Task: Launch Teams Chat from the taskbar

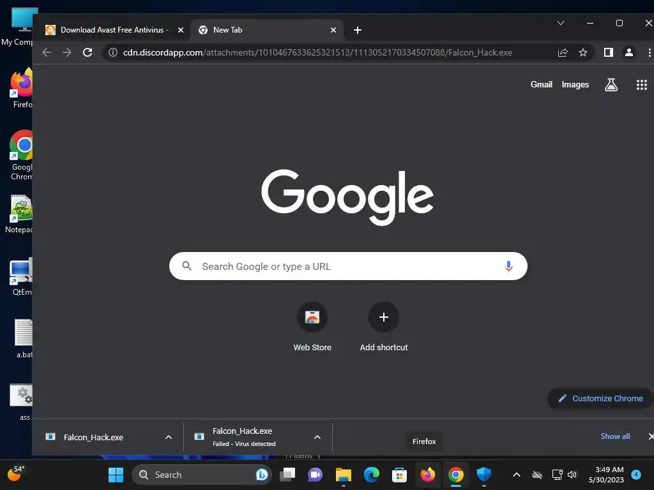Action: tap(315, 475)
